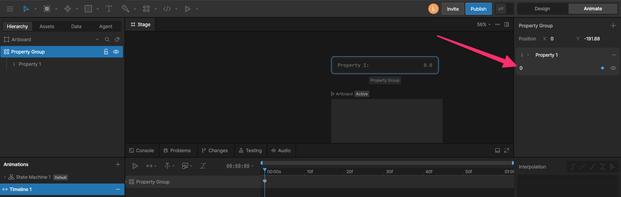The height and width of the screenshot is (197, 621).
Task: Delete Timeline 1 with minus icon
Action: click(x=118, y=189)
